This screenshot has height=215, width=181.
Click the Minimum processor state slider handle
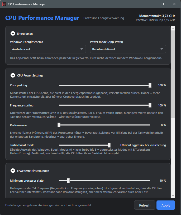68,181
